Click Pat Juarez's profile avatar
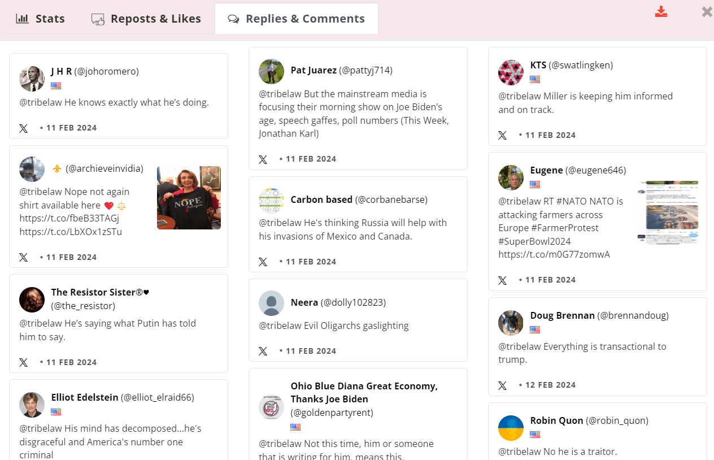This screenshot has width=714, height=460. [x=271, y=71]
